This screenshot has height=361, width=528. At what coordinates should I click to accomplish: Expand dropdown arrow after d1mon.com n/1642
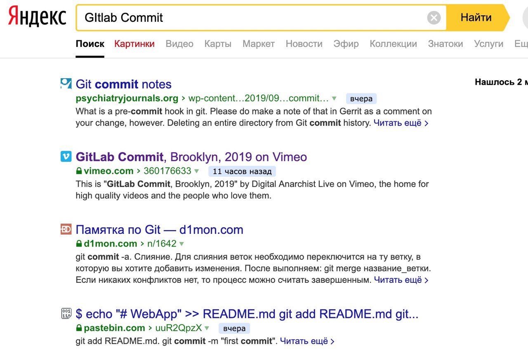(x=181, y=244)
